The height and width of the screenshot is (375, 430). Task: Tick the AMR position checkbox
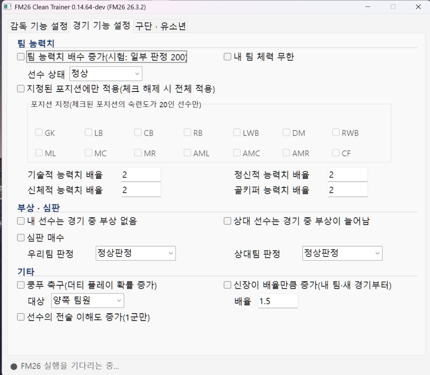click(286, 153)
